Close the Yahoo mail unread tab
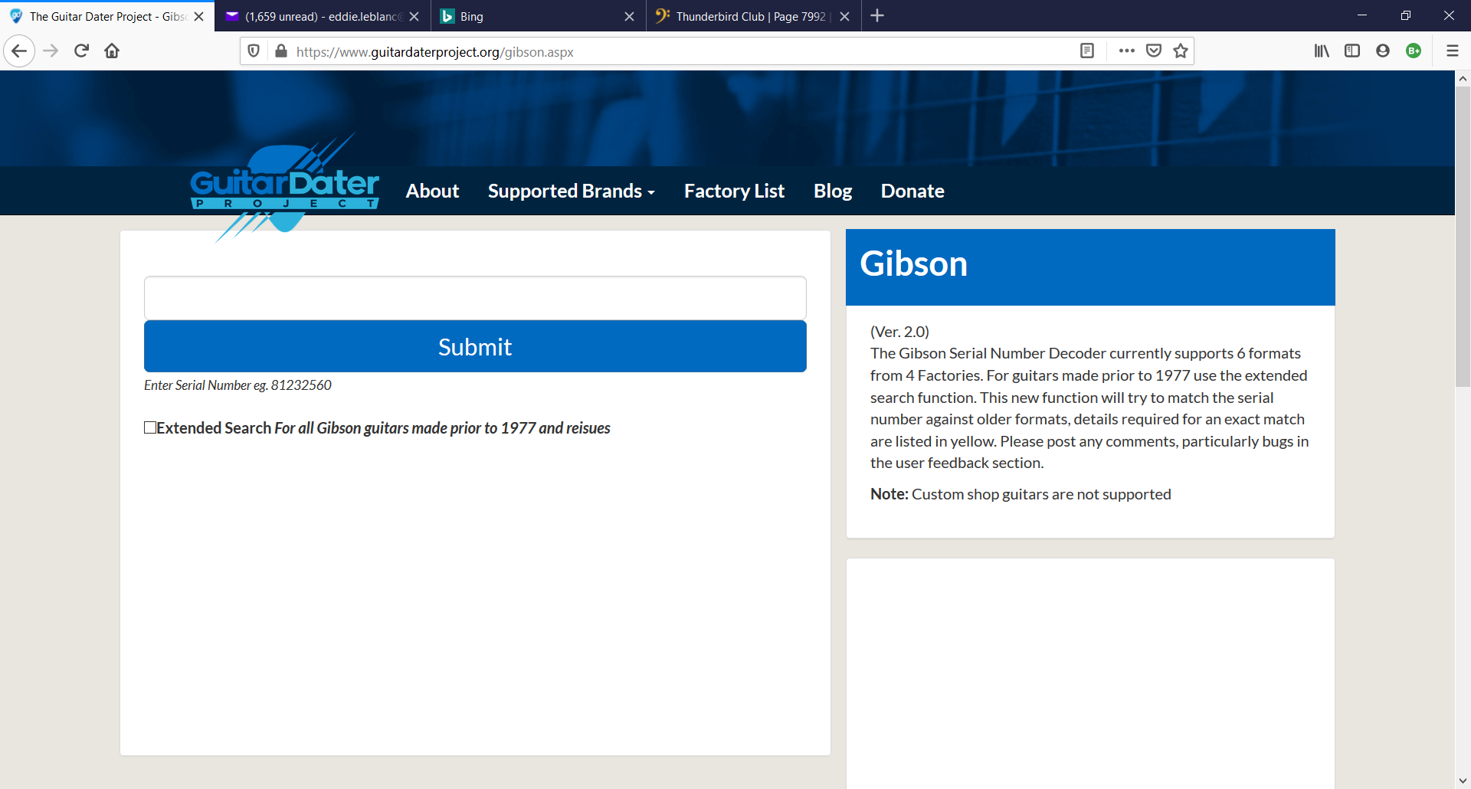The image size is (1471, 789). tap(414, 16)
